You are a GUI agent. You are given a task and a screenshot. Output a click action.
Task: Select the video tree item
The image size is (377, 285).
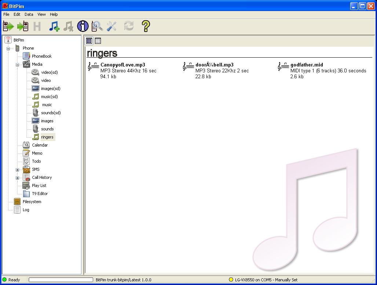46,80
